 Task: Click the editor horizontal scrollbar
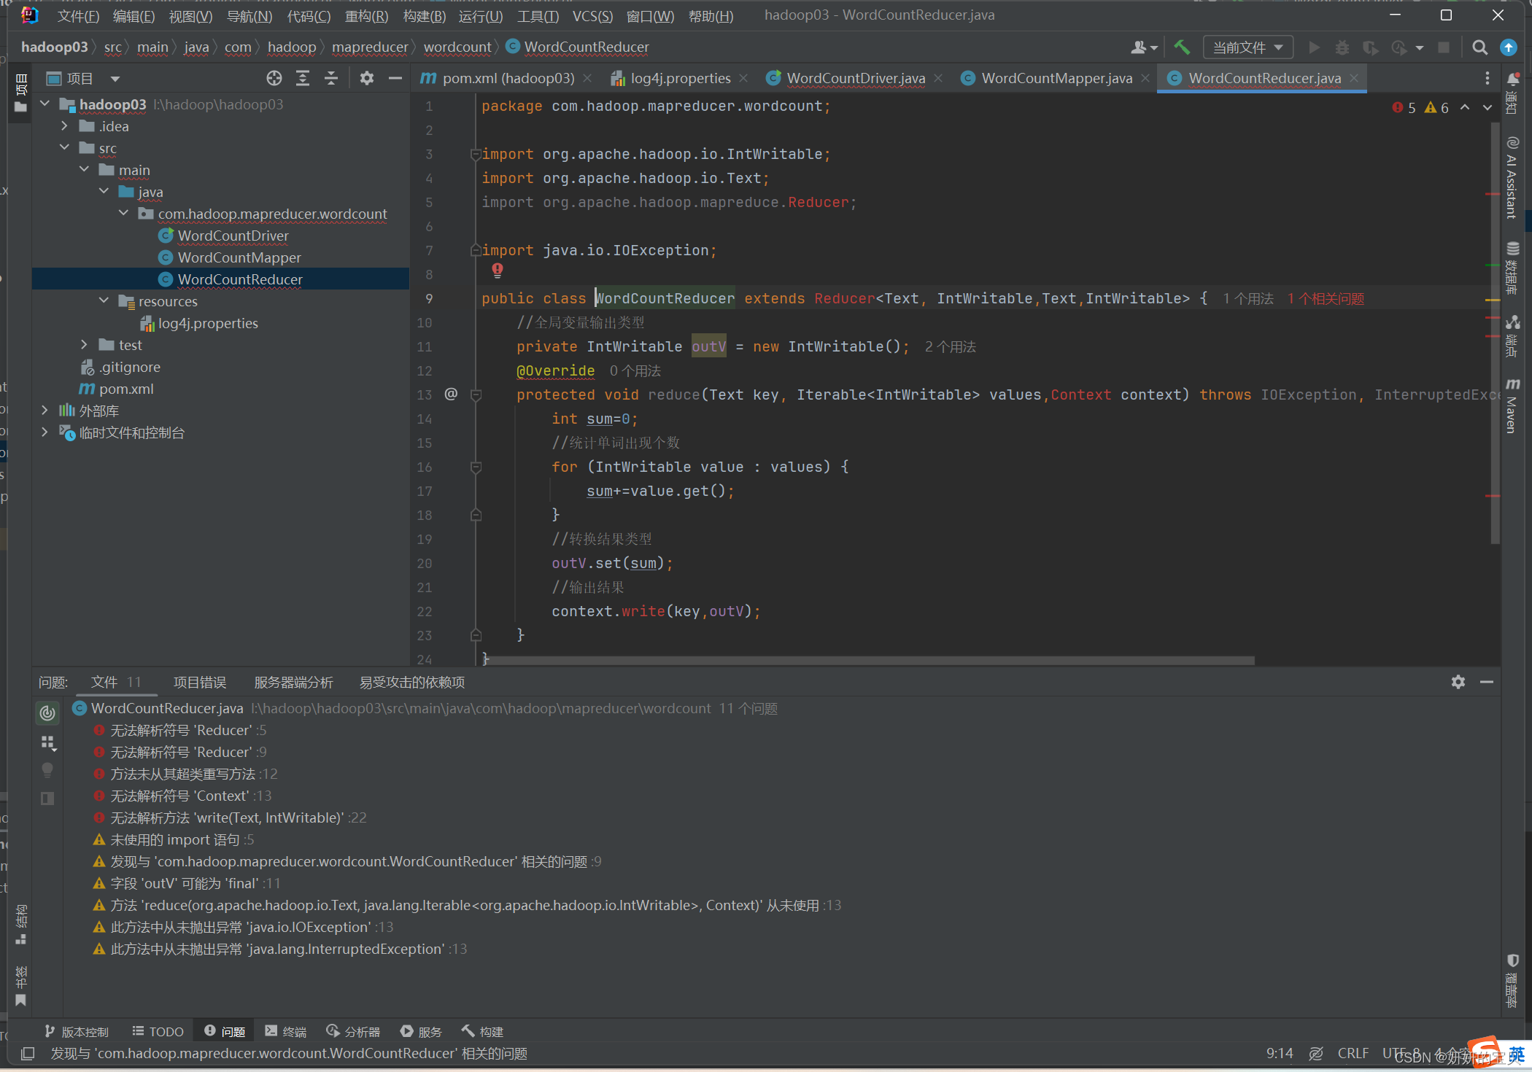[868, 661]
